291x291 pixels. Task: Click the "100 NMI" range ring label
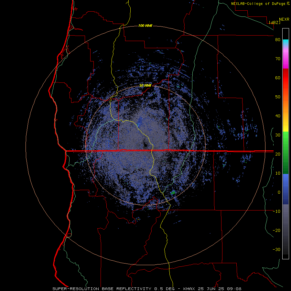point(145,26)
